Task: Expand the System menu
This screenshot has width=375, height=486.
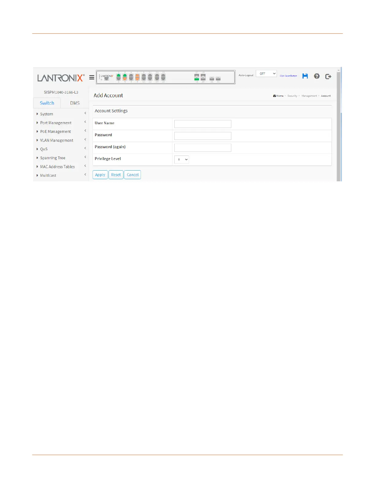Action: (x=61, y=114)
